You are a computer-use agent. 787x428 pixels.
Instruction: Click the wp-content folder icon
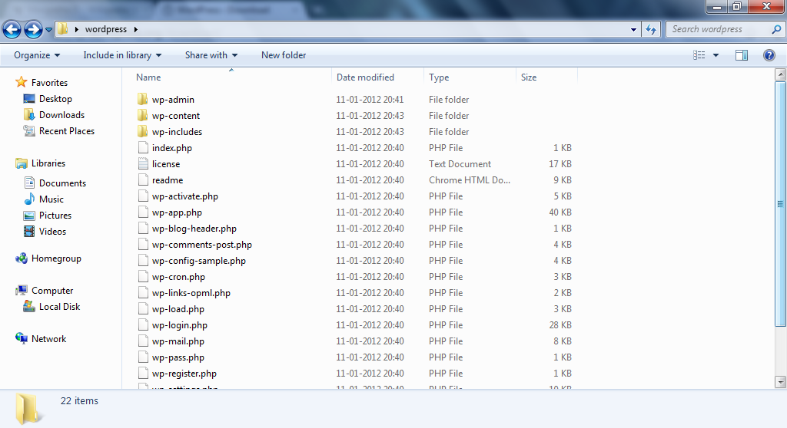[x=142, y=115]
